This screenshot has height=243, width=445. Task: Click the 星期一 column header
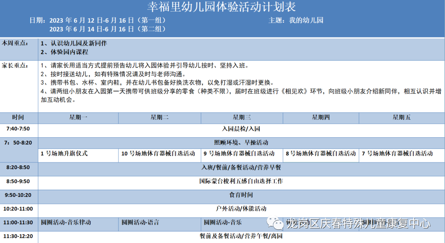point(78,117)
